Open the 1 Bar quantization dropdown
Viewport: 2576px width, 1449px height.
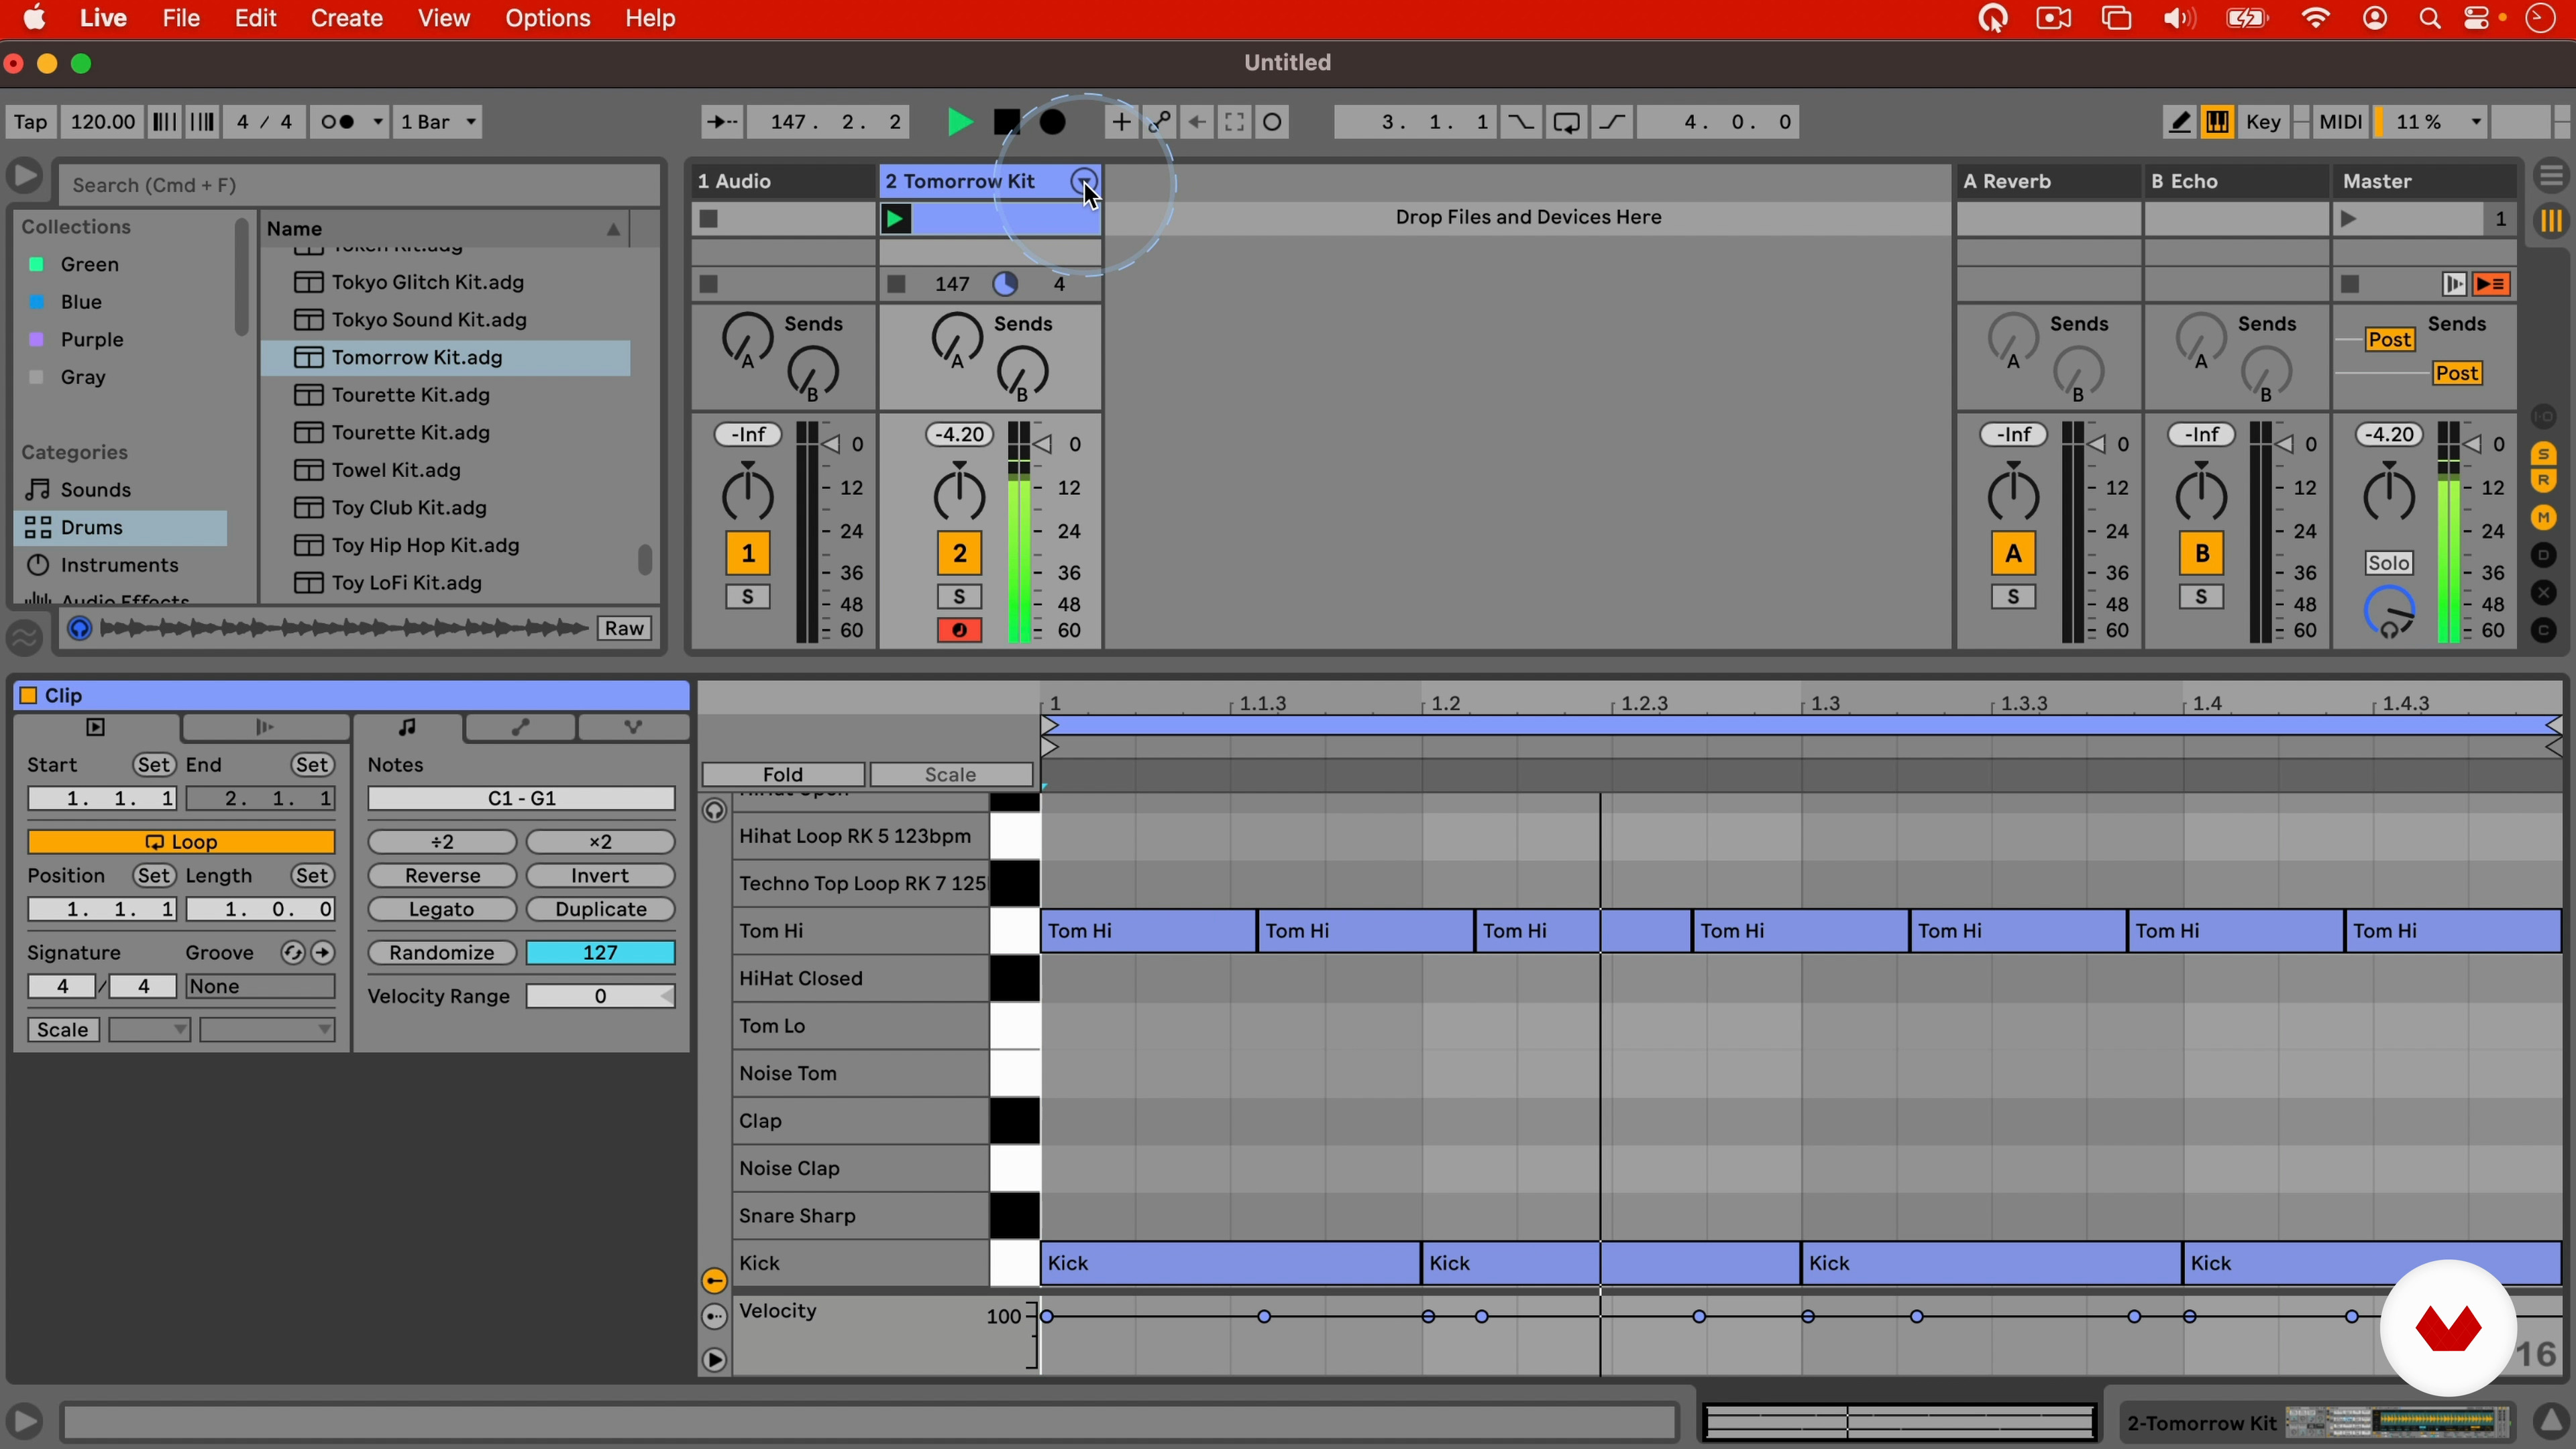438,122
